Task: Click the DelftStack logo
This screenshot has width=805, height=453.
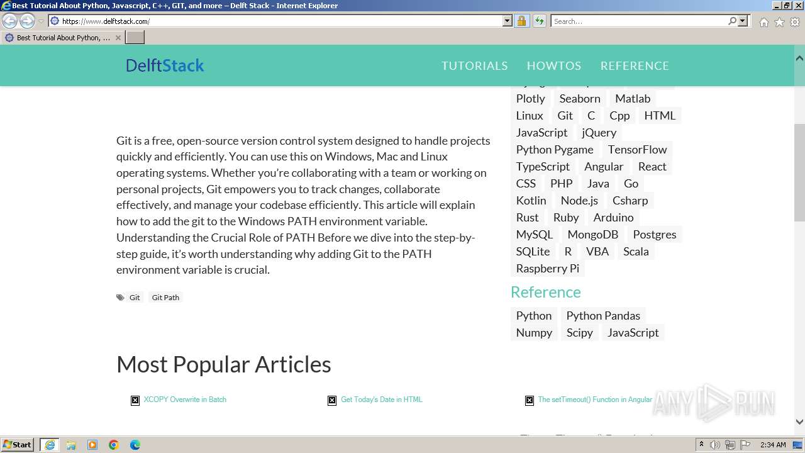Action: (x=165, y=65)
